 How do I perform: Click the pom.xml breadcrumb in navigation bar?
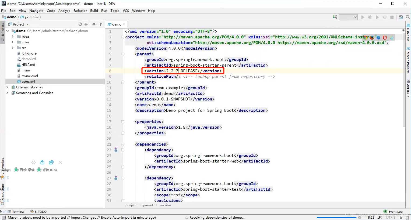(x=30, y=17)
